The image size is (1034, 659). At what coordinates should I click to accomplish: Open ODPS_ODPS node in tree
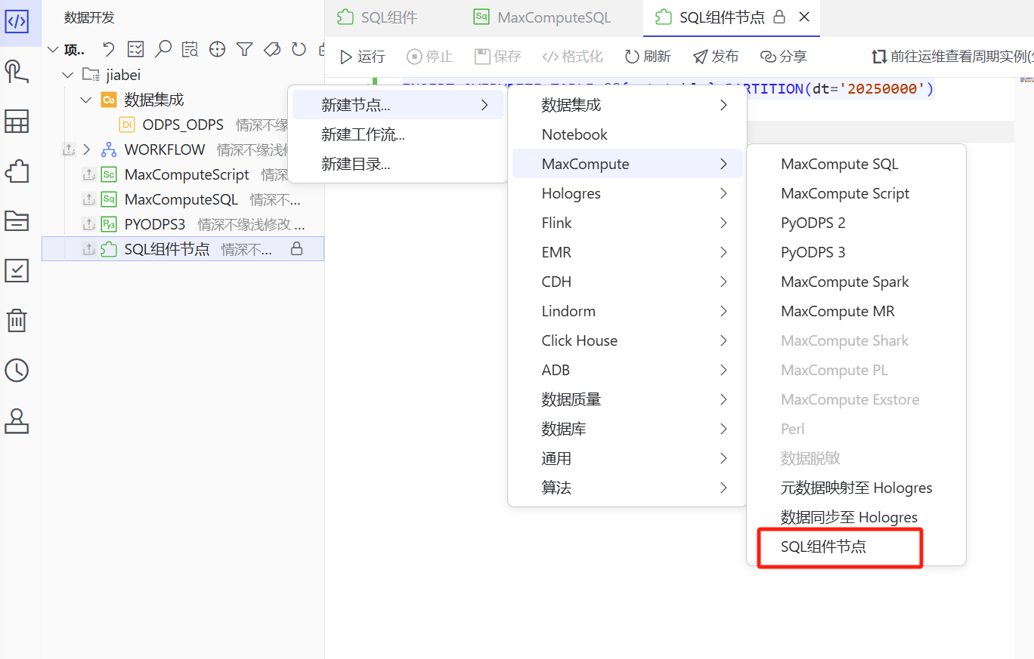point(183,125)
